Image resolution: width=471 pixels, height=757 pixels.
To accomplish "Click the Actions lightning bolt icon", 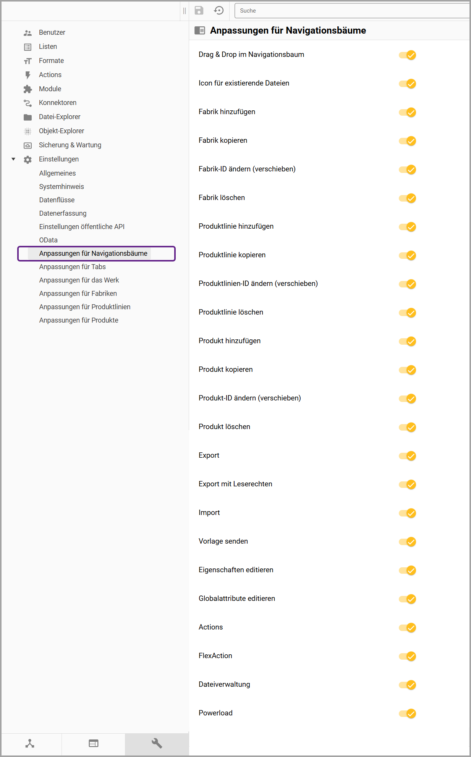I will (28, 75).
